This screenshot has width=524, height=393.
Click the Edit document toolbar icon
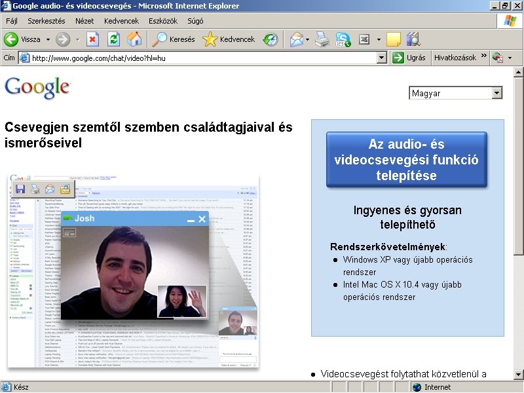(364, 39)
